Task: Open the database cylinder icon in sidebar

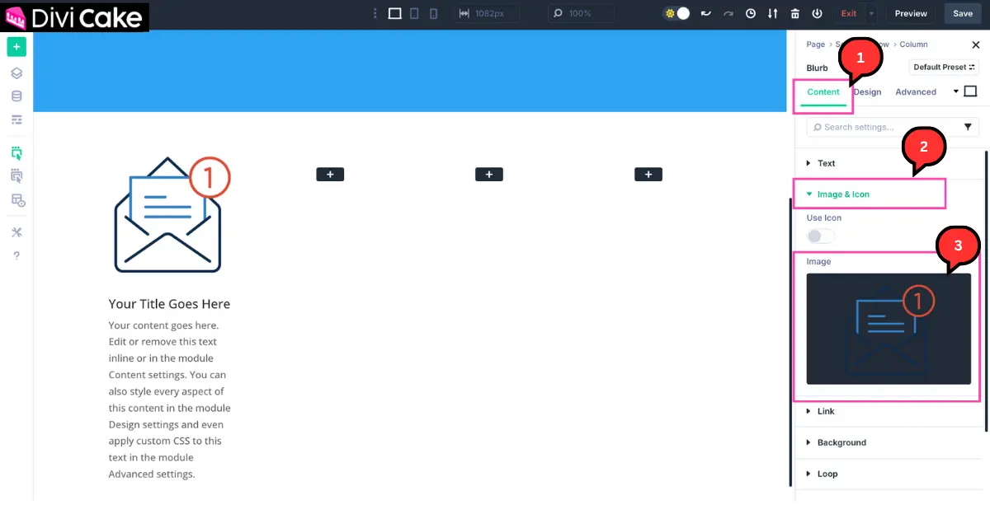Action: [x=16, y=96]
